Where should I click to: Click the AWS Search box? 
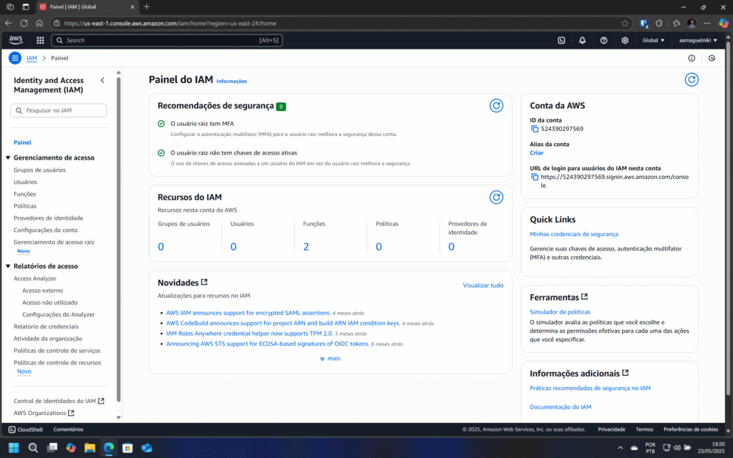tap(167, 41)
